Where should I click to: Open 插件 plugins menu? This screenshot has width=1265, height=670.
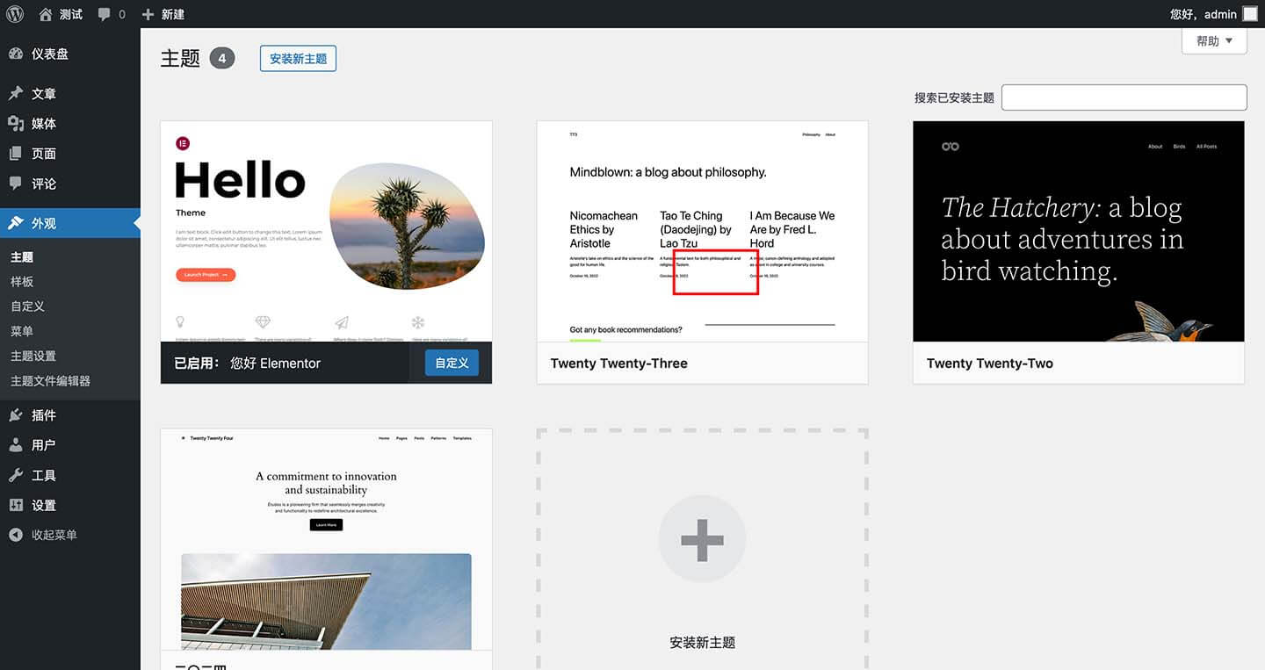click(70, 415)
